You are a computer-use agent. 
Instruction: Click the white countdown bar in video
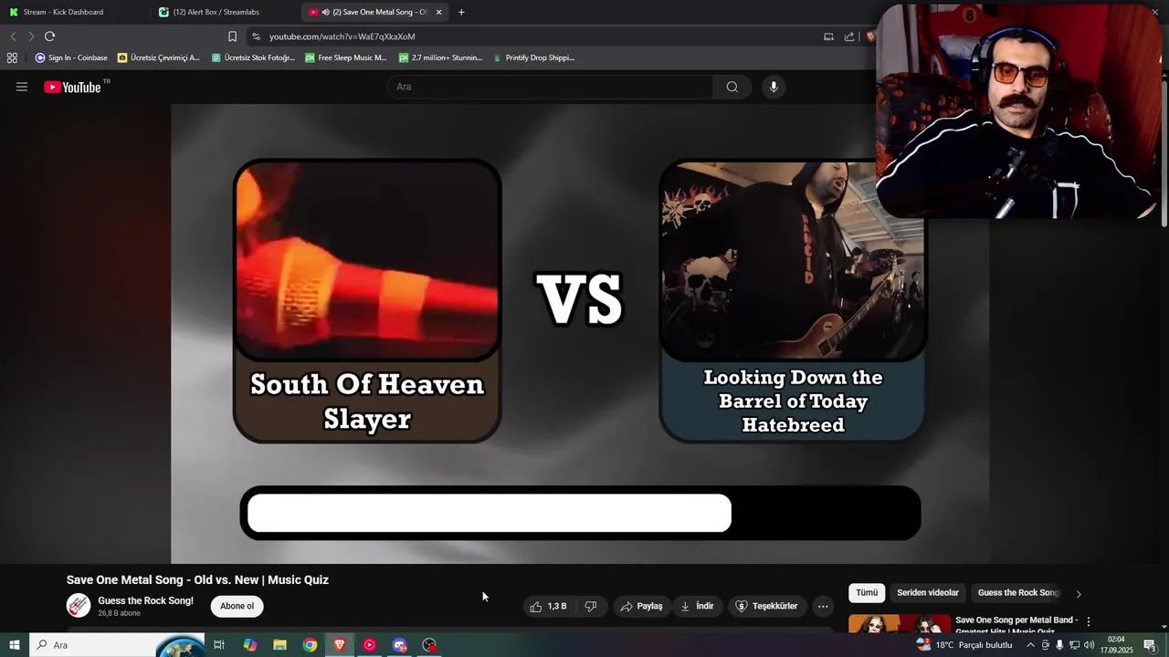490,513
